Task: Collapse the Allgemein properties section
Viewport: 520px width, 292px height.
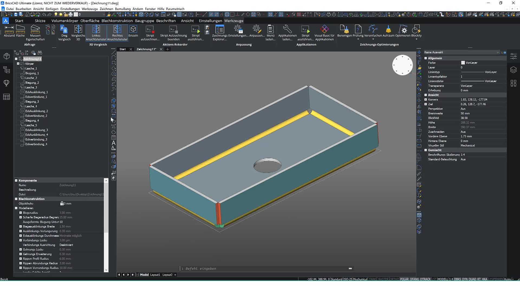Action: [425, 58]
